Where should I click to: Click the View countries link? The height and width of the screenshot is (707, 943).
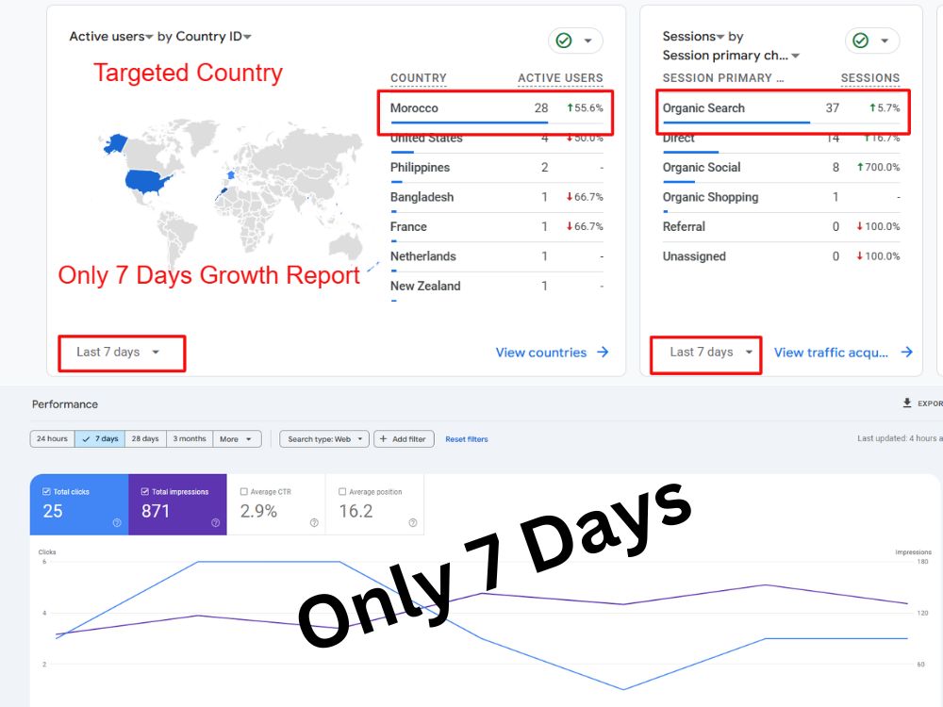[540, 353]
